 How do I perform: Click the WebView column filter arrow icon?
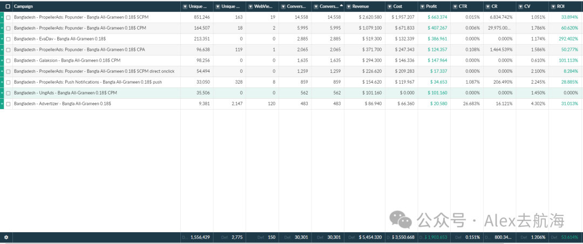[x=250, y=6]
